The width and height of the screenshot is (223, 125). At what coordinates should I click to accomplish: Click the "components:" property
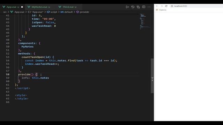point(27,43)
